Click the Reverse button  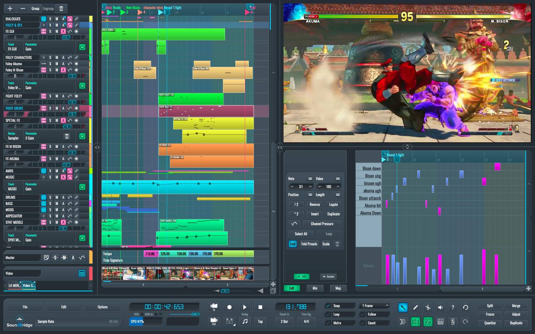(315, 205)
